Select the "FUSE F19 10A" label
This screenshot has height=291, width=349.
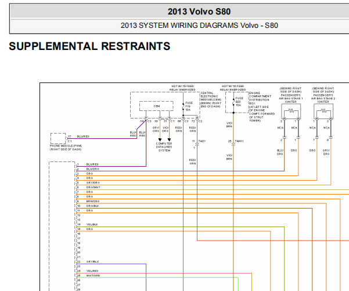click(x=189, y=106)
